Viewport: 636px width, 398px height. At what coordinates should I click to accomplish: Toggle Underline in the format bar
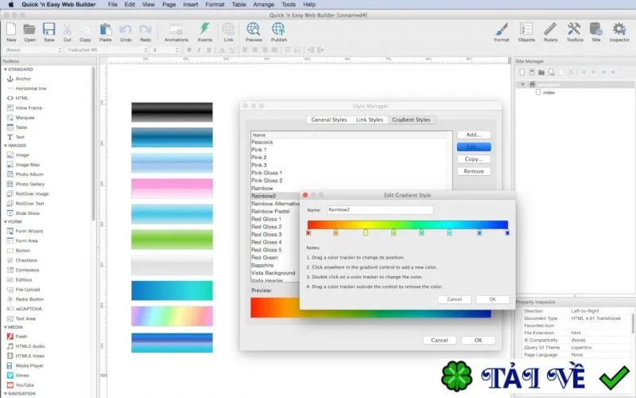(209, 50)
